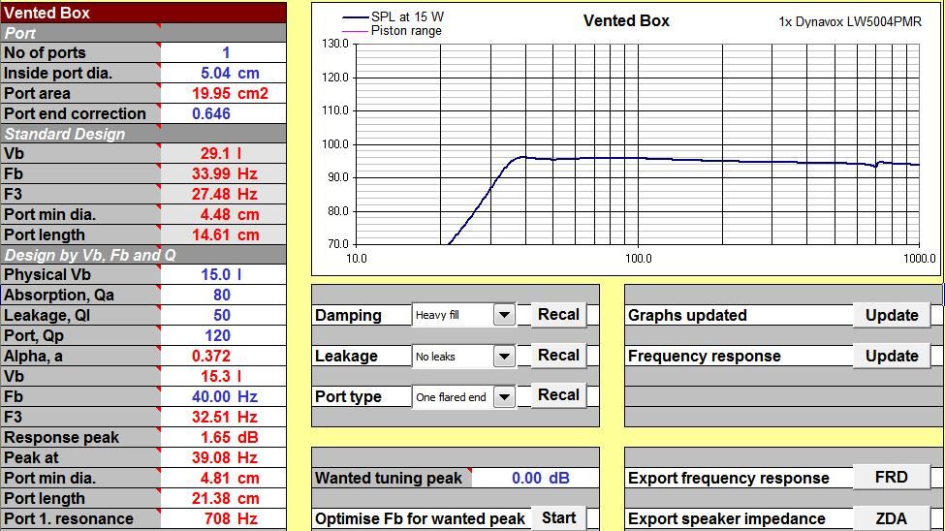The width and height of the screenshot is (945, 531).
Task: Update the Frequency response
Action: point(891,356)
